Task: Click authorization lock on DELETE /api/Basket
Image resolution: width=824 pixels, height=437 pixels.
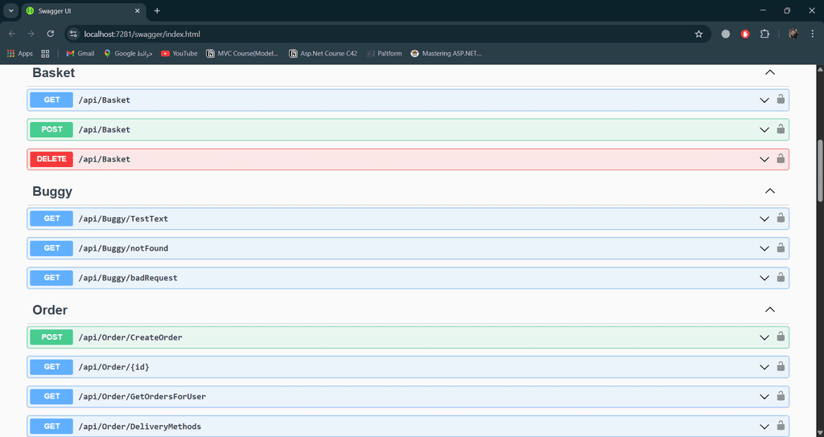Action: click(x=780, y=159)
